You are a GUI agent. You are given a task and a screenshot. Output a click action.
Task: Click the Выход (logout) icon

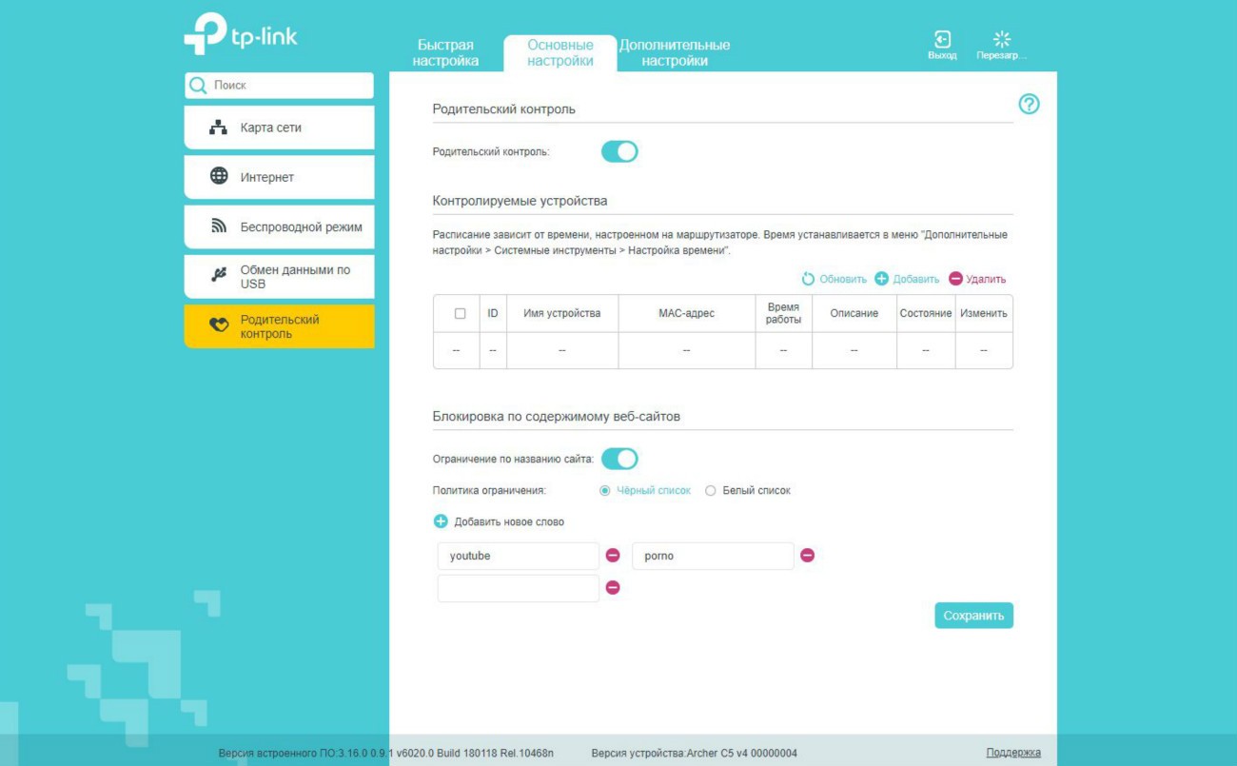coord(941,40)
